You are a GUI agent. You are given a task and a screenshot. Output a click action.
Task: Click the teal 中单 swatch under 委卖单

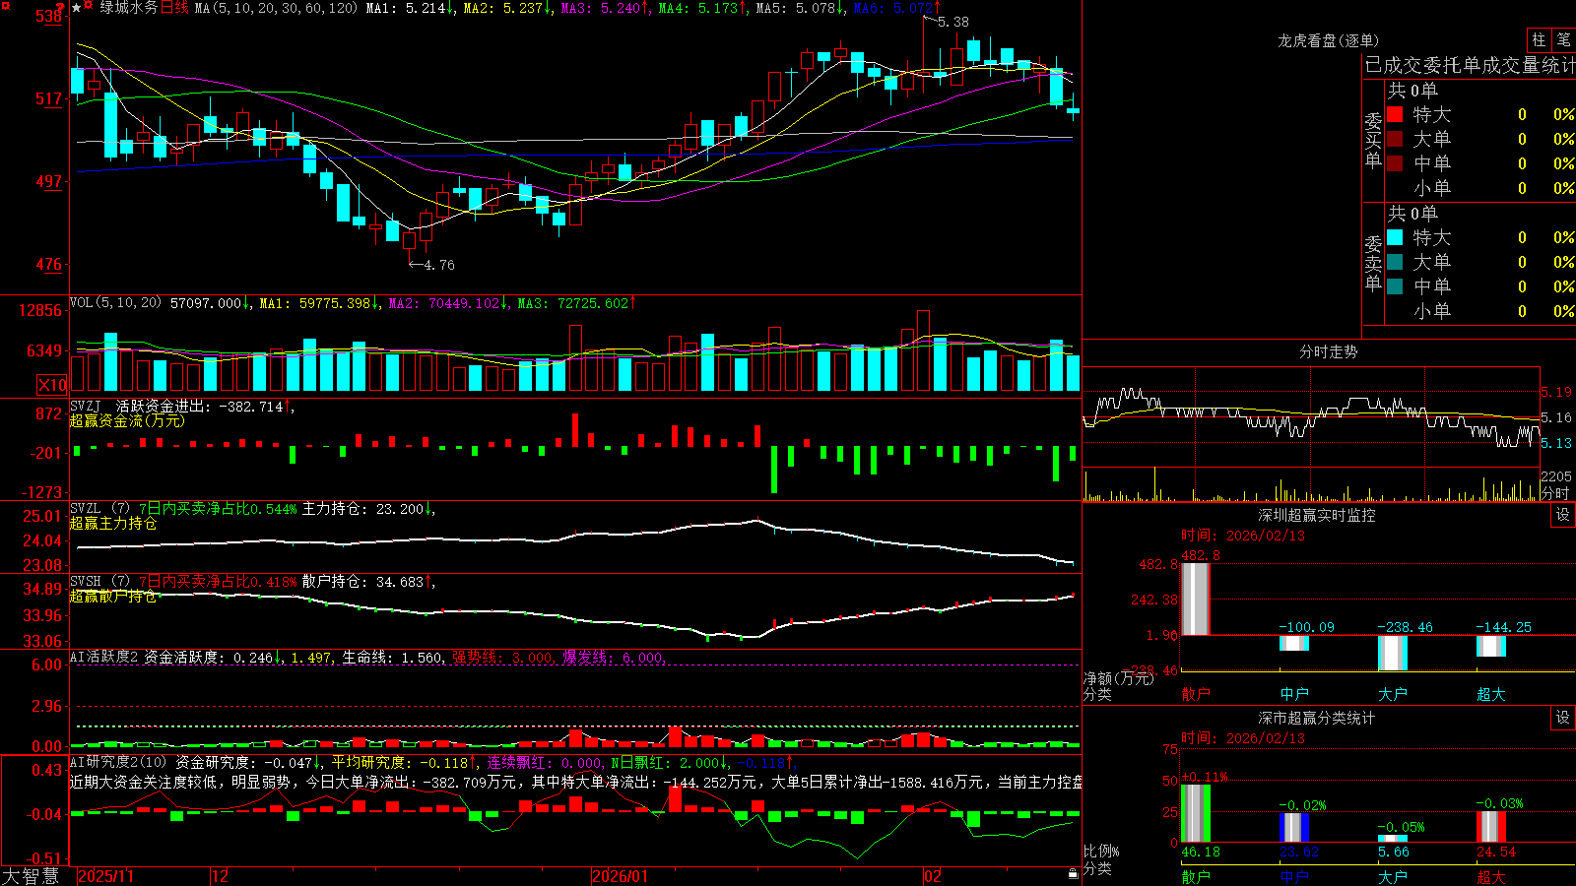pyautogui.click(x=1395, y=286)
